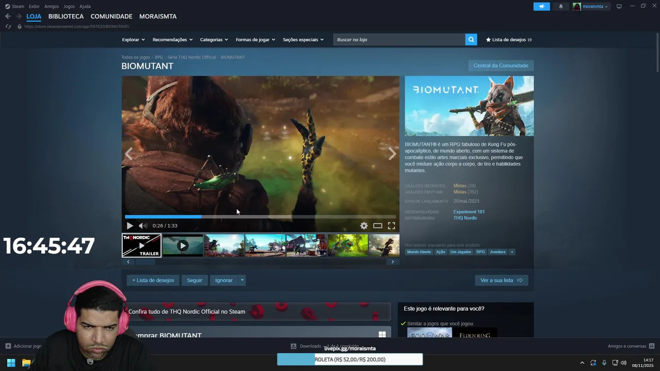Viewport: 660px width, 371px height.
Task: Focus the Buscar na loja field
Action: pos(399,40)
